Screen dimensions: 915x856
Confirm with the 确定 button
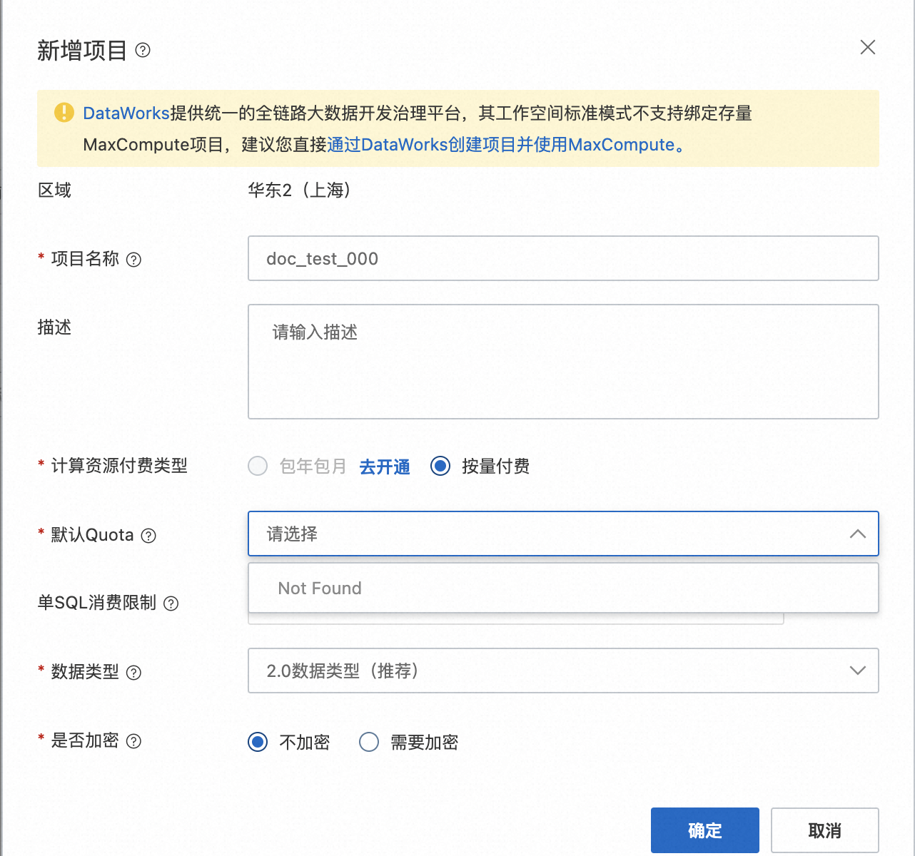point(705,830)
